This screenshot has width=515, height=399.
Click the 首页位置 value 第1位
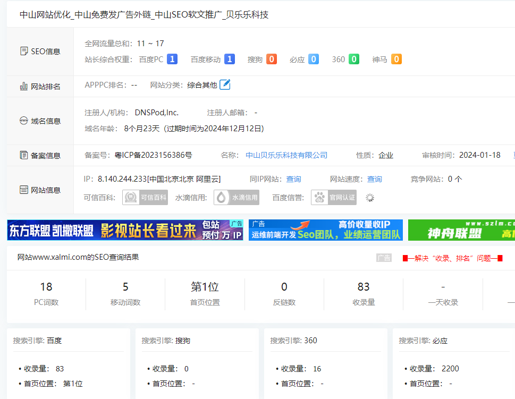tap(205, 287)
